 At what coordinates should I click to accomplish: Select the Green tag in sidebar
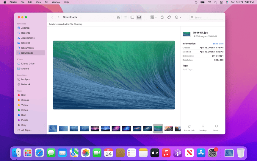(31, 110)
